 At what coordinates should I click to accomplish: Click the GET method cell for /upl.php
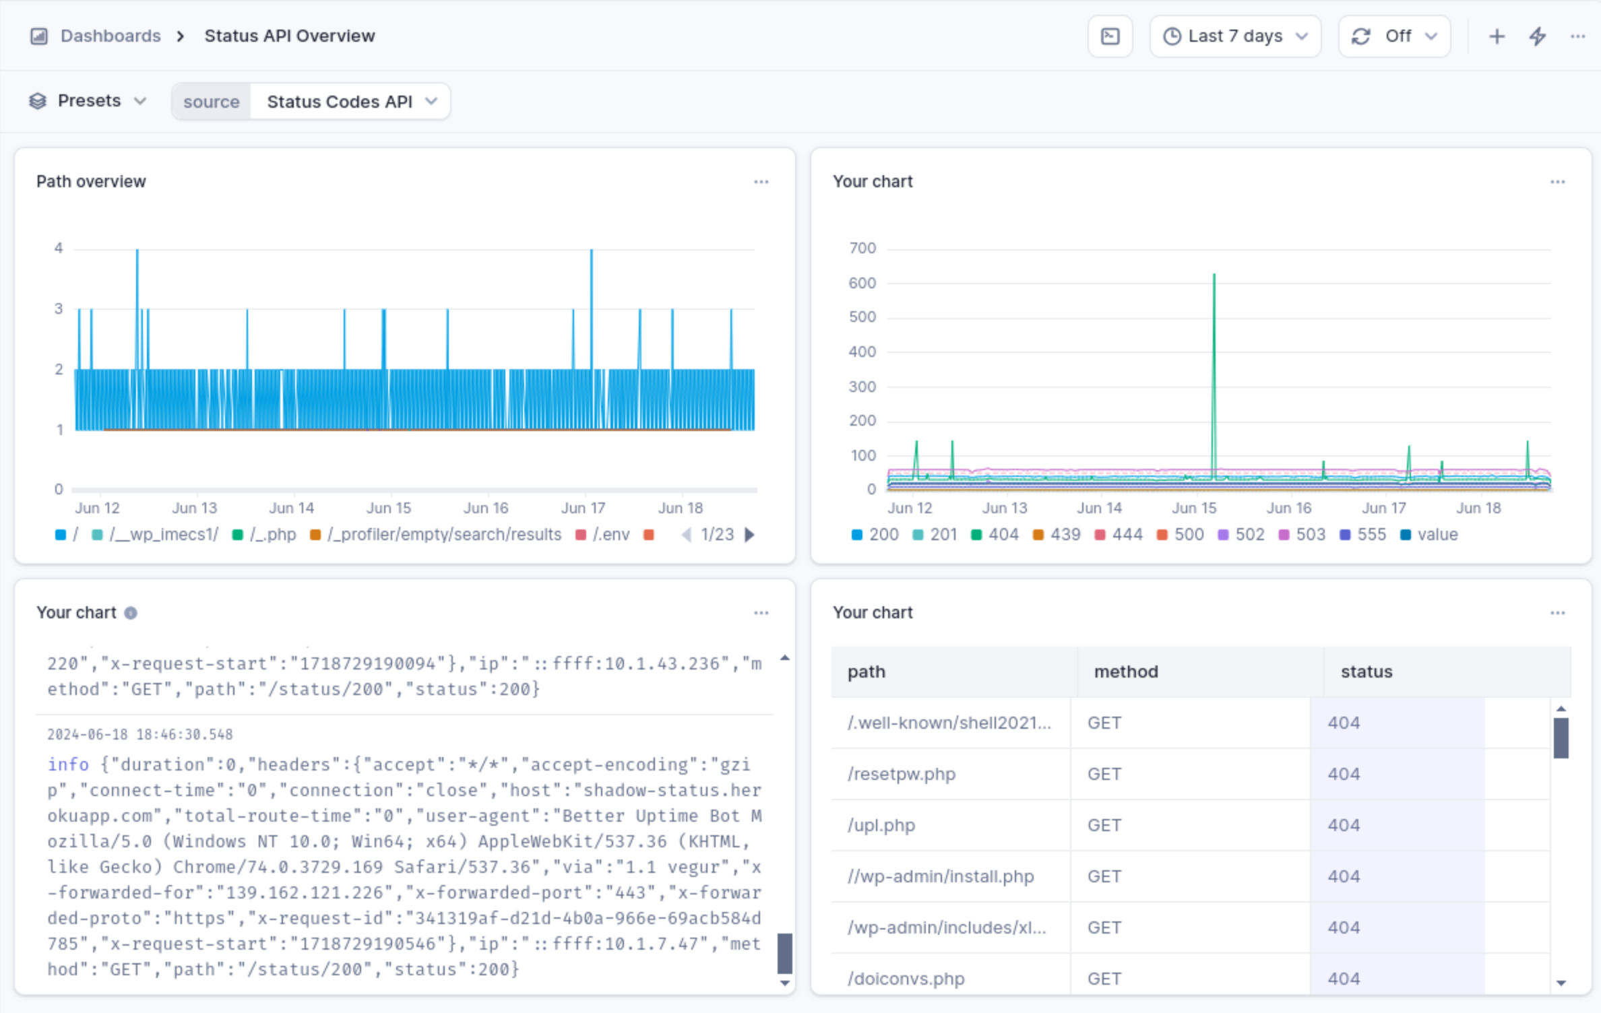1191,825
